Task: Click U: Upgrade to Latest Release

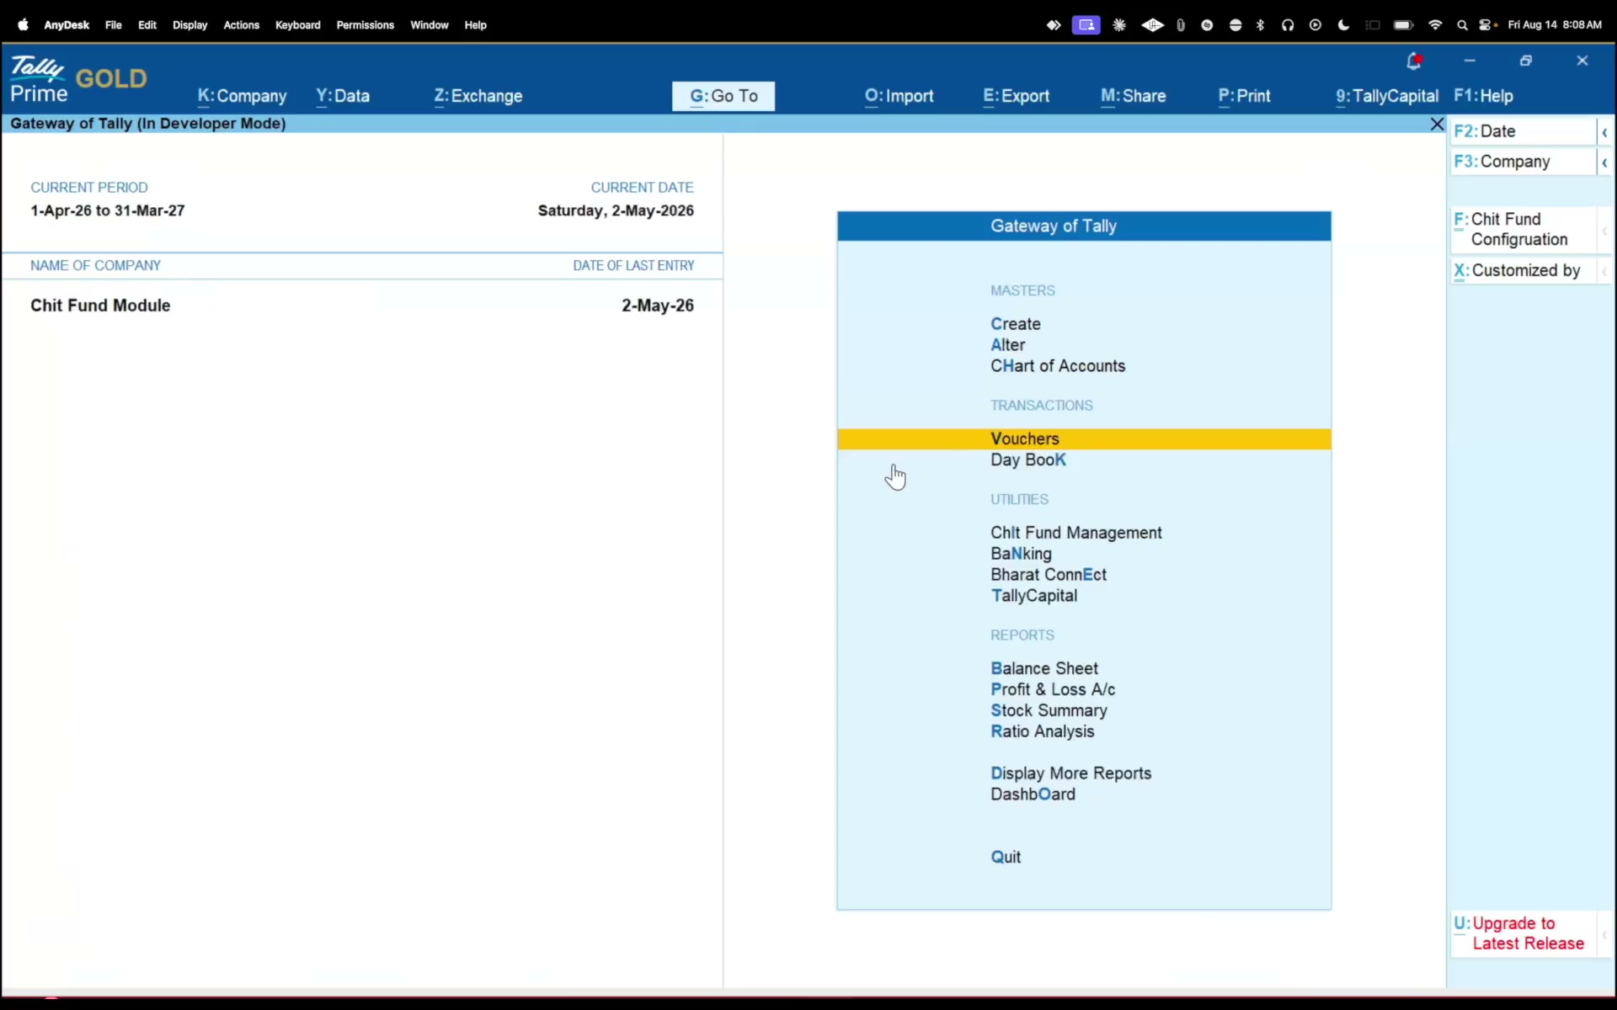Action: pyautogui.click(x=1523, y=933)
